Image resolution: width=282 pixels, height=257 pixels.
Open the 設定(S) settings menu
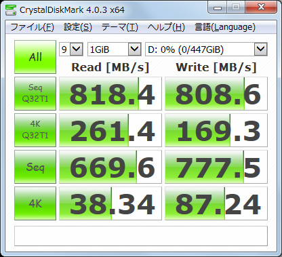coord(78,27)
